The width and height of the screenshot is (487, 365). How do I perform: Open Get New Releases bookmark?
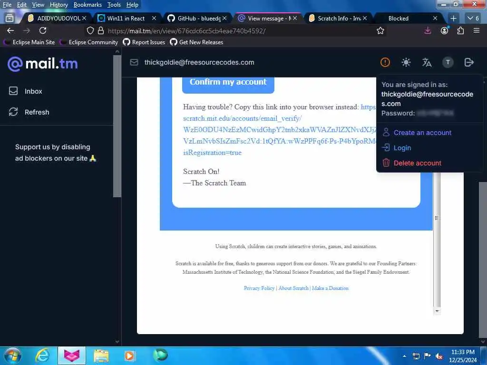tap(196, 42)
